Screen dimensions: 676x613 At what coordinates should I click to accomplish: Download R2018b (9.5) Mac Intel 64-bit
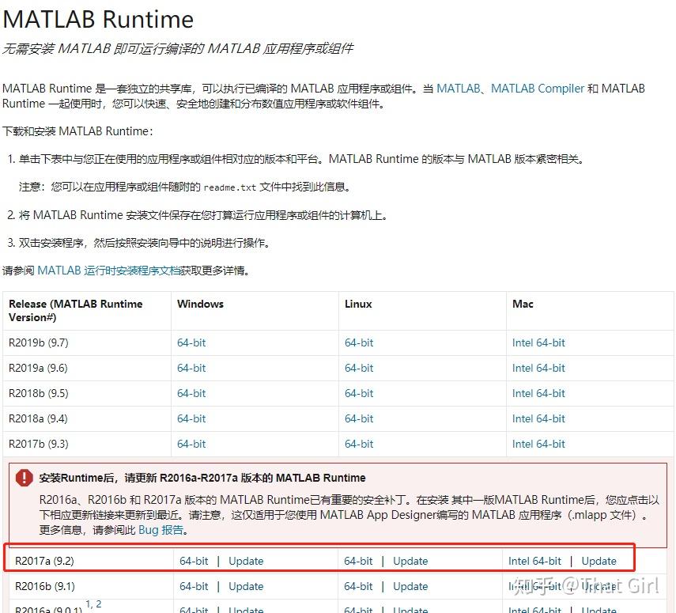click(x=538, y=393)
